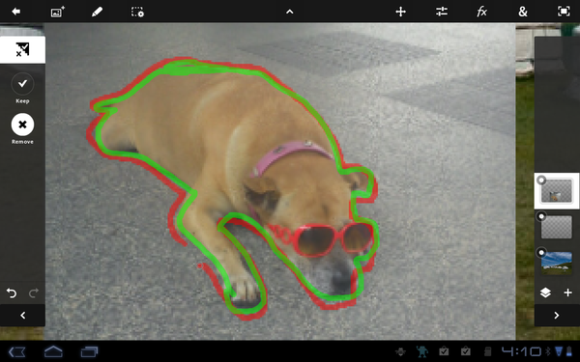Tap the USB debugging bug notification icon
Viewport: 580px width, 362px height.
point(400,352)
